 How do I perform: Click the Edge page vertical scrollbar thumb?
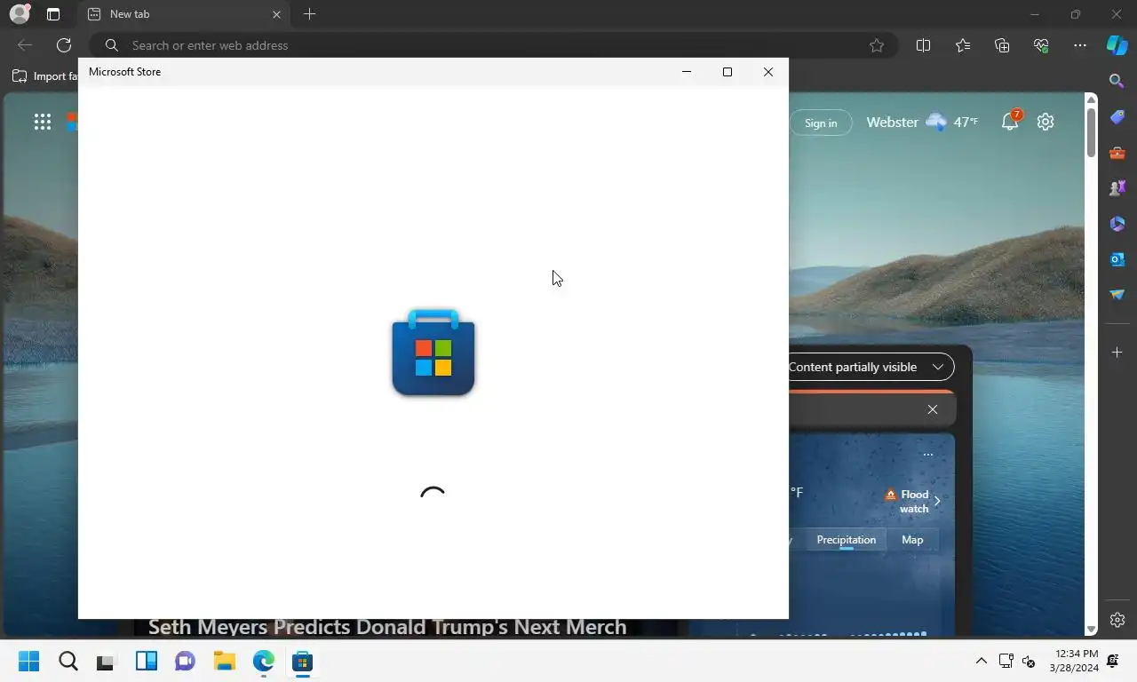pyautogui.click(x=1091, y=133)
